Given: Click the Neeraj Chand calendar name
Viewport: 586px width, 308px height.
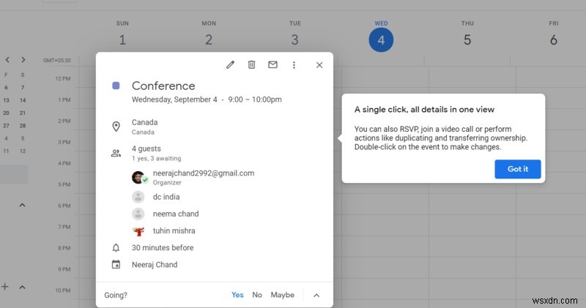Looking at the screenshot, I should 155,265.
